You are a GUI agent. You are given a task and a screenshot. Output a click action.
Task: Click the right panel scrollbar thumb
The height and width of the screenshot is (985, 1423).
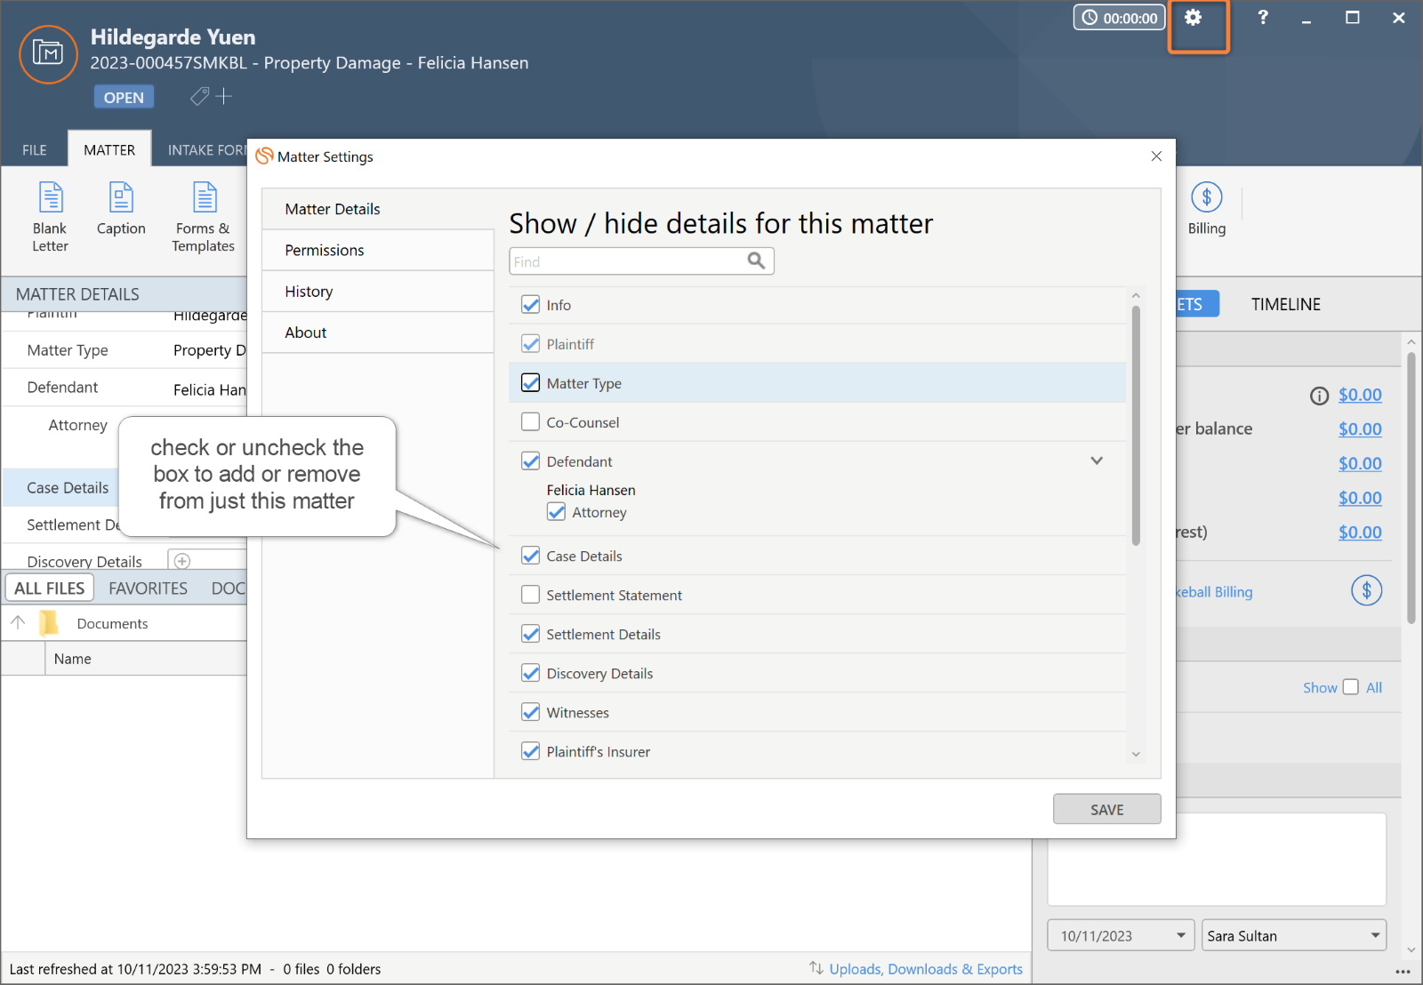coord(1411,487)
